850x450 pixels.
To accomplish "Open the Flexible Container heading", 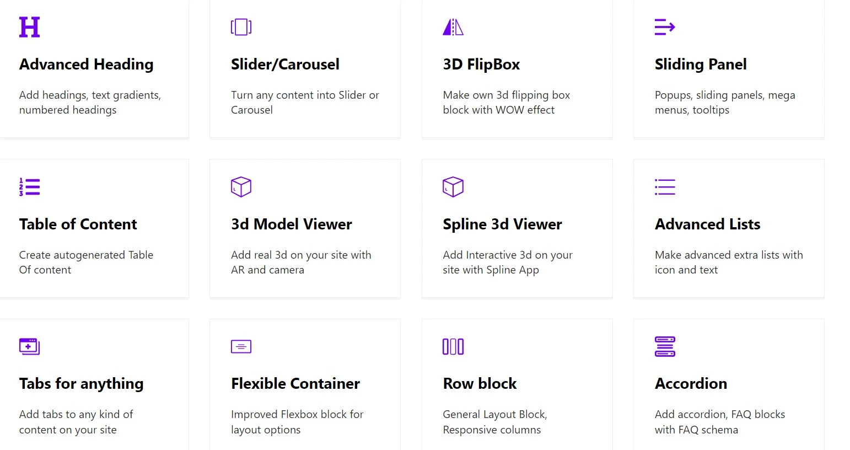I will (x=295, y=384).
